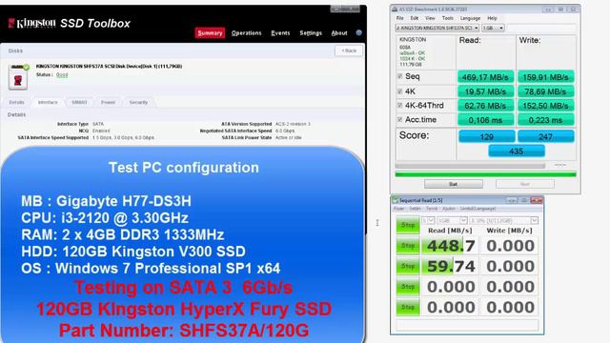Click the read access time 0,106 ms
The image size is (610, 343).
485,120
